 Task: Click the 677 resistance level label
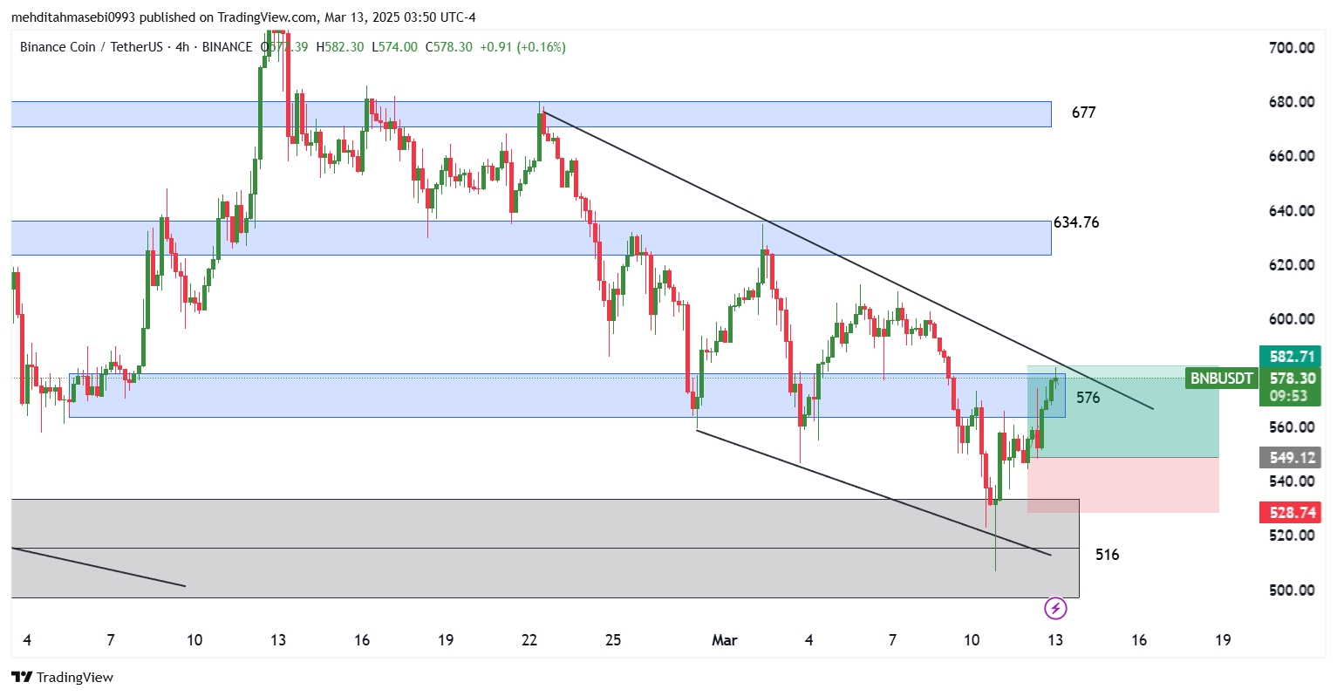tap(1083, 113)
